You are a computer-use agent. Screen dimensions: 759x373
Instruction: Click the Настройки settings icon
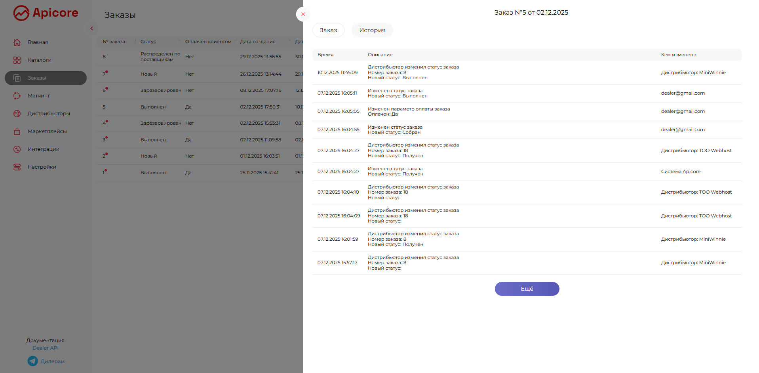click(17, 167)
